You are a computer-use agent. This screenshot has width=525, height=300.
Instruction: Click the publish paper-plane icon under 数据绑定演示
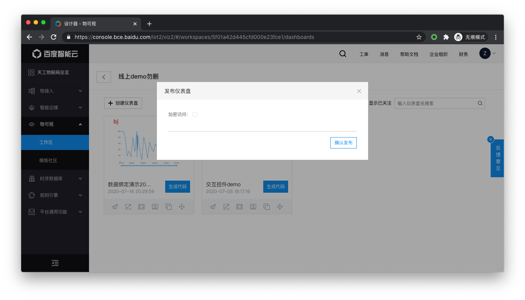[x=115, y=207]
